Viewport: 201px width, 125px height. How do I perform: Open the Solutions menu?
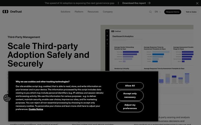[66, 12]
